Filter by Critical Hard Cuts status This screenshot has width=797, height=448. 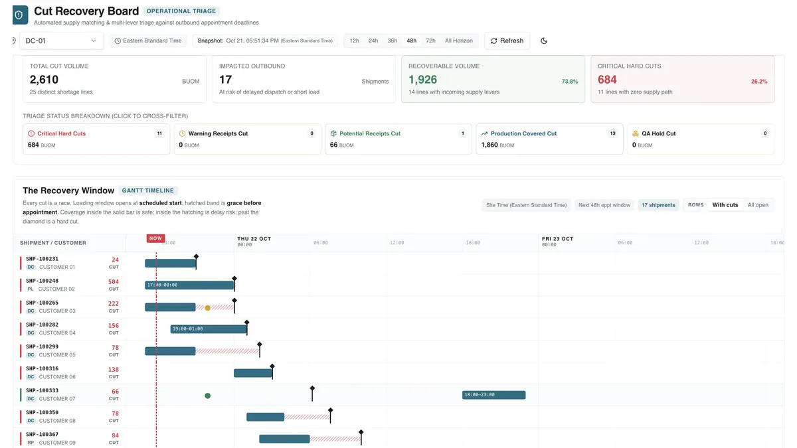coord(96,139)
